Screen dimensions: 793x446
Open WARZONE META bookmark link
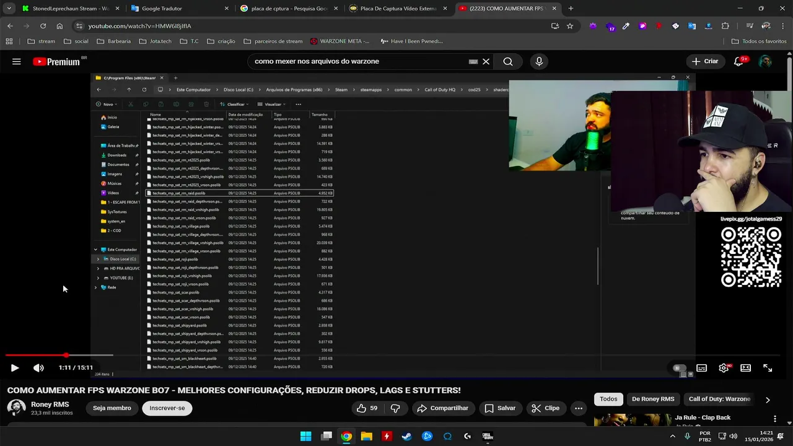point(340,42)
